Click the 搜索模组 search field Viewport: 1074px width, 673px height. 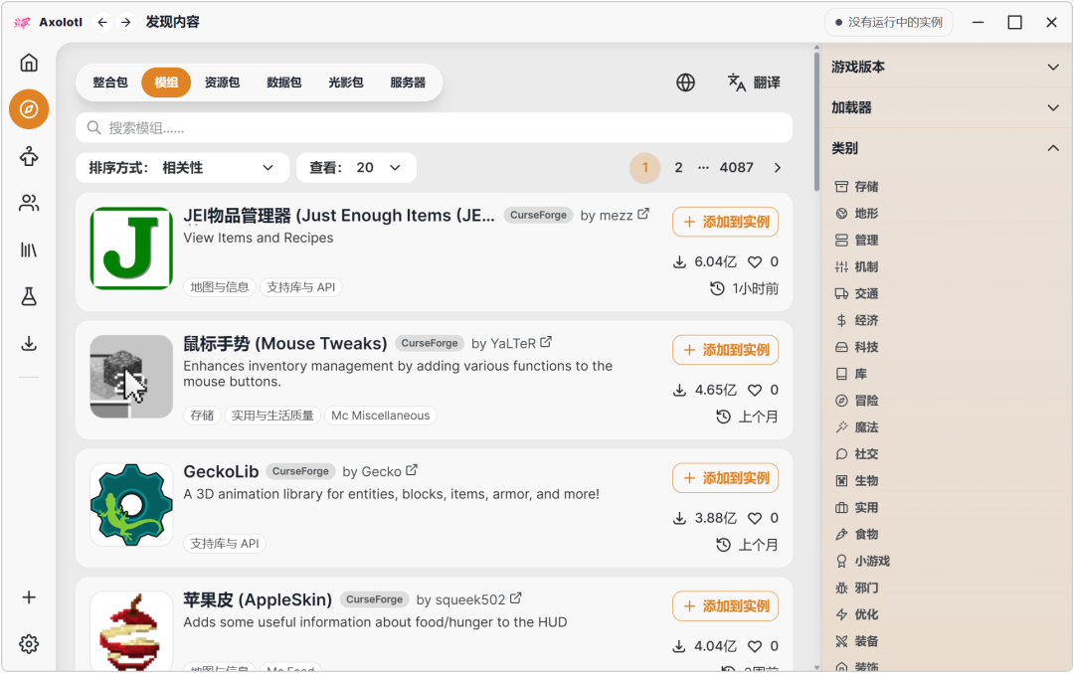(x=435, y=128)
